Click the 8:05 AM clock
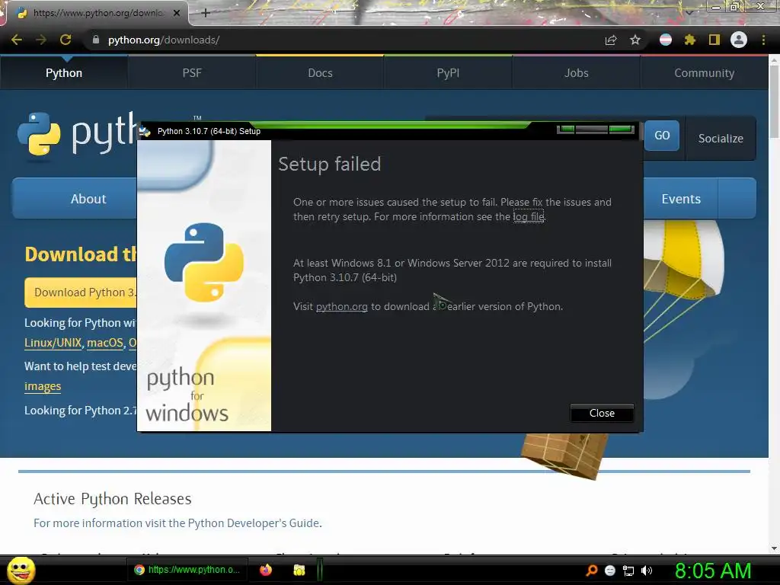The height and width of the screenshot is (585, 780). 713,571
